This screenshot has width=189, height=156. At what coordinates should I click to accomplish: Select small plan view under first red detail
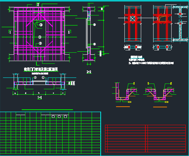(x=132, y=47)
